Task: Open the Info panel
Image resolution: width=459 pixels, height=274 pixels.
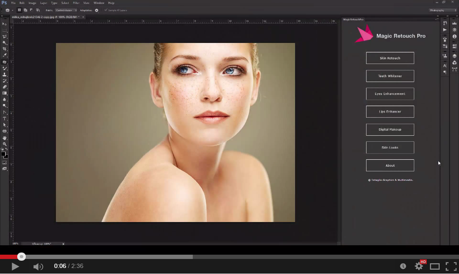Action: click(455, 37)
